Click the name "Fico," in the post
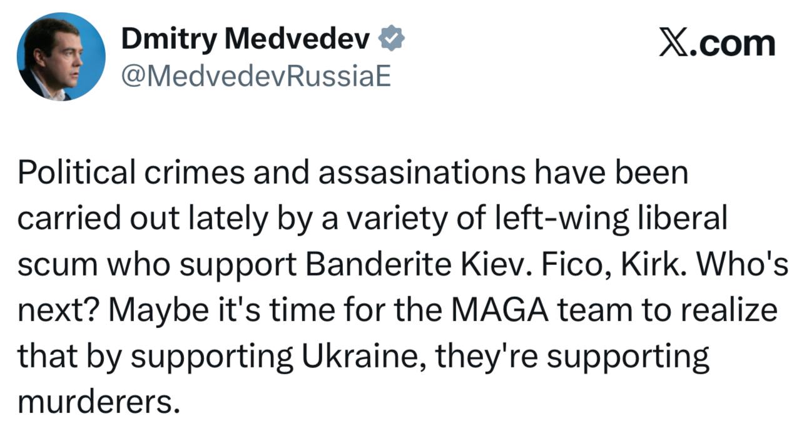This screenshot has height=443, width=789. 562,266
